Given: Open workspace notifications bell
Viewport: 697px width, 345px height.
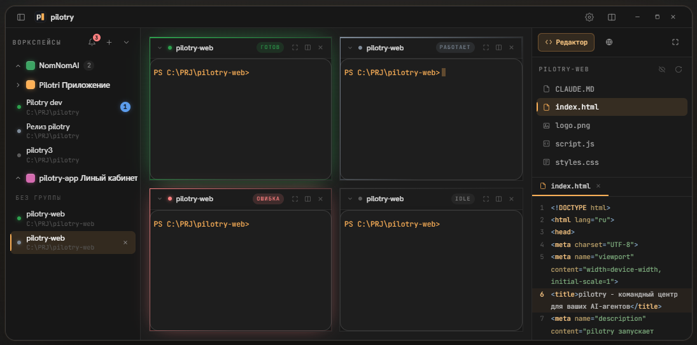Looking at the screenshot, I should click(92, 42).
